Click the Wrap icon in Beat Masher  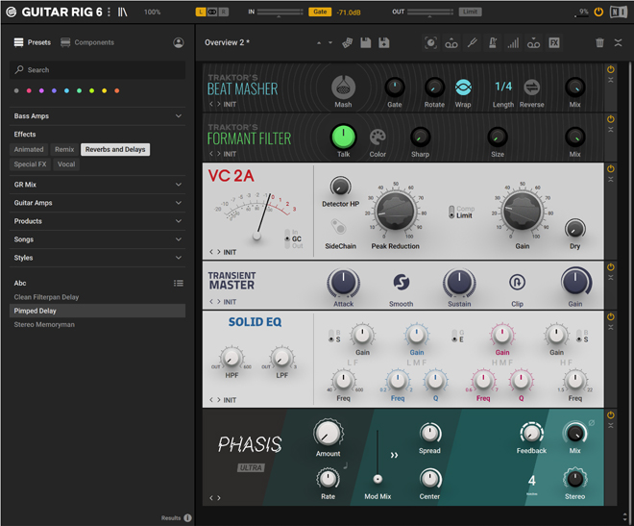463,88
